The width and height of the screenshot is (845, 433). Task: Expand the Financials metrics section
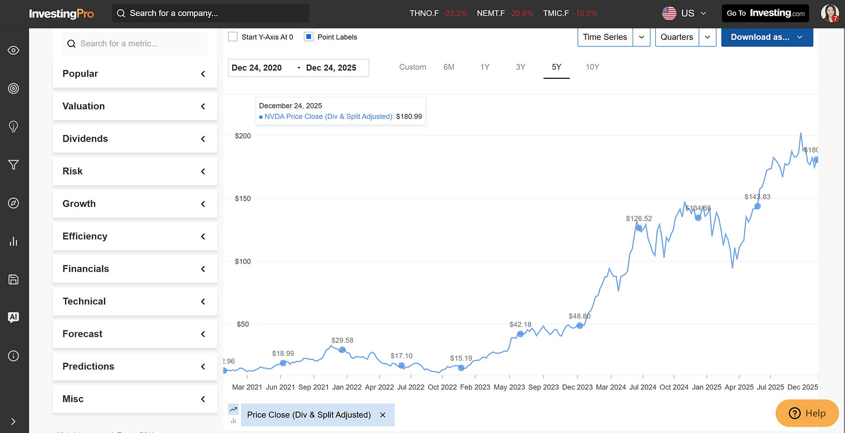tap(135, 268)
